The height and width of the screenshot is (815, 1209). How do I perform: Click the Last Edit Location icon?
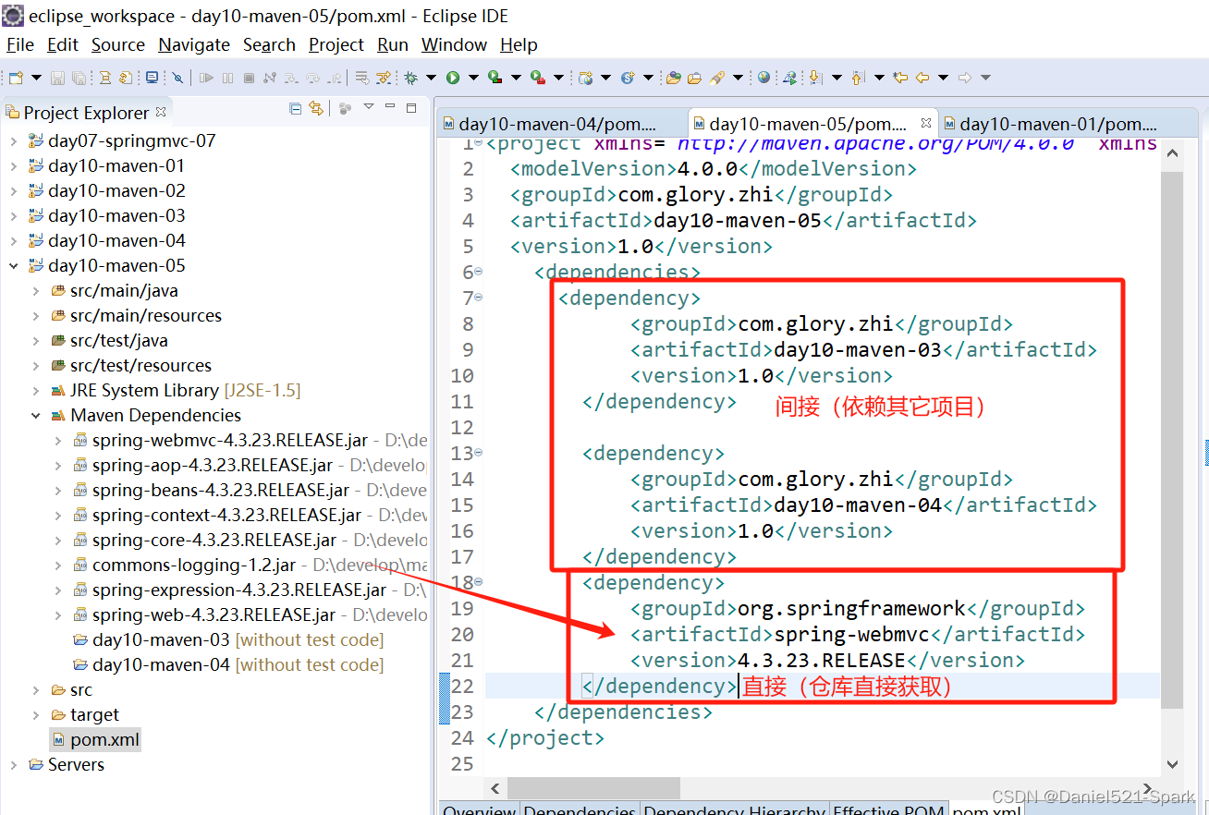[x=900, y=78]
